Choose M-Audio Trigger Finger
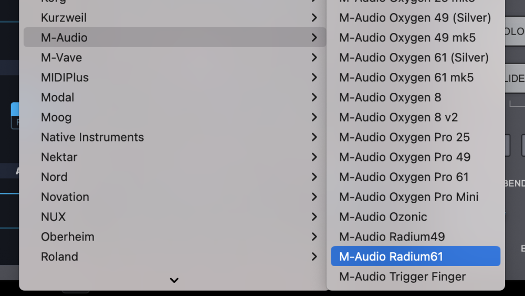Viewport: 525px width, 296px height. [x=402, y=277]
